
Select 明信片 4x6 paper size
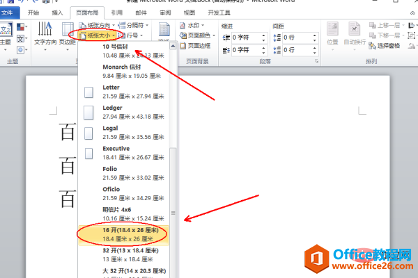[124, 214]
